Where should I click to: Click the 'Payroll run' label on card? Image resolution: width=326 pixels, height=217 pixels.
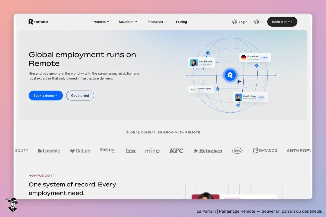coord(253,56)
